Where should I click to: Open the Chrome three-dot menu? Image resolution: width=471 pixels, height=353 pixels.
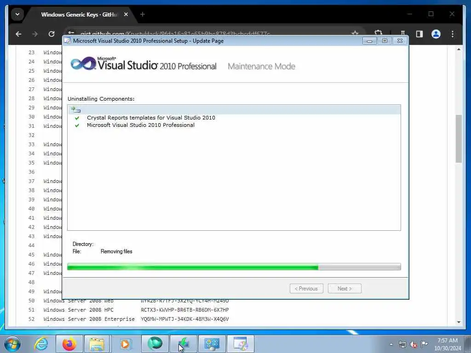point(453,34)
